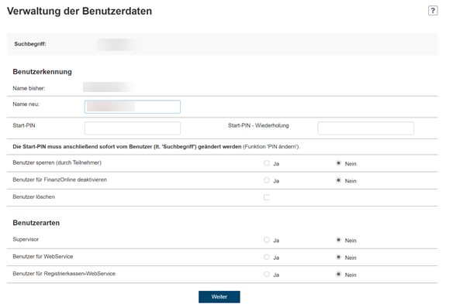Viewport: 456px width, 304px height.
Task: Select Nein for Benutzer sperren
Action: [x=338, y=163]
